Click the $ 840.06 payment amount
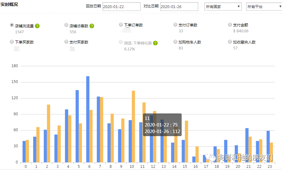Image resolution: width=282 pixels, height=170 pixels. 241,31
